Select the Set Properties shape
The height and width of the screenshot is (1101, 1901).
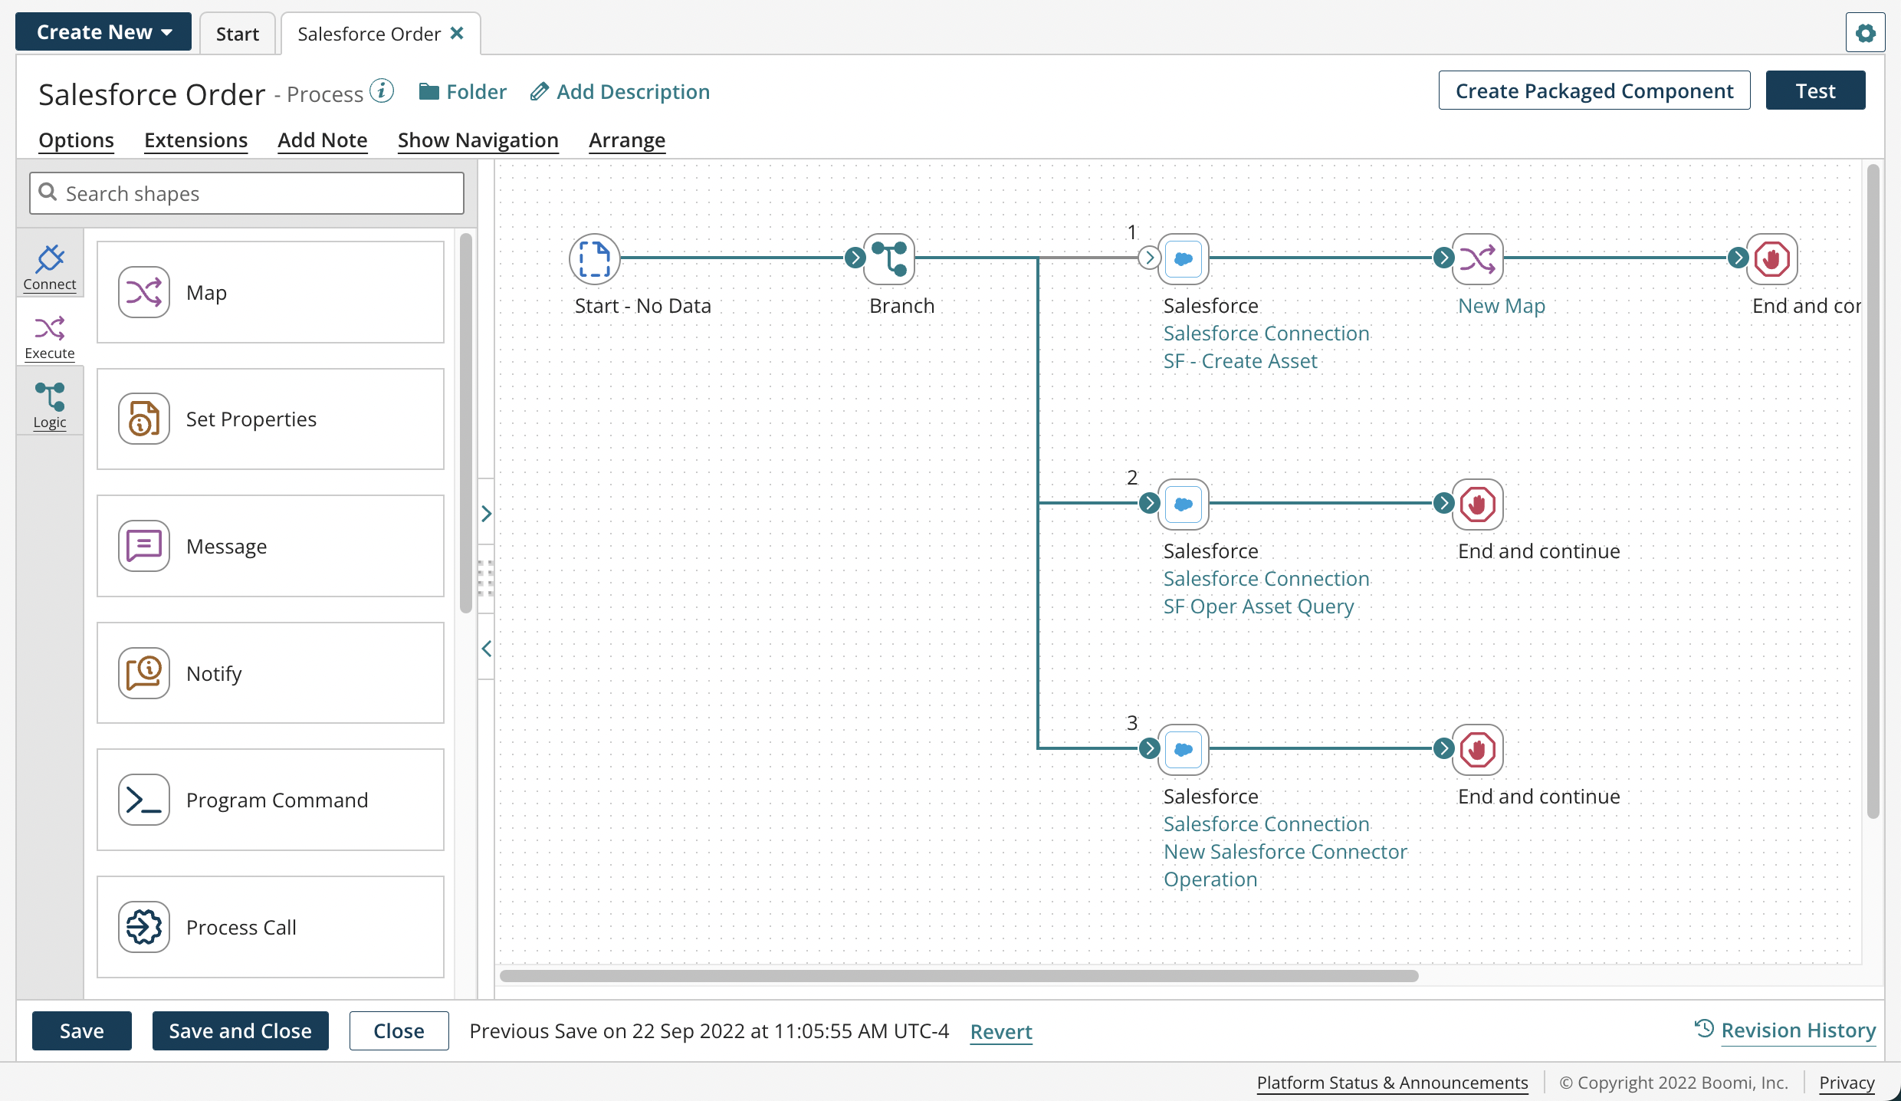point(270,419)
